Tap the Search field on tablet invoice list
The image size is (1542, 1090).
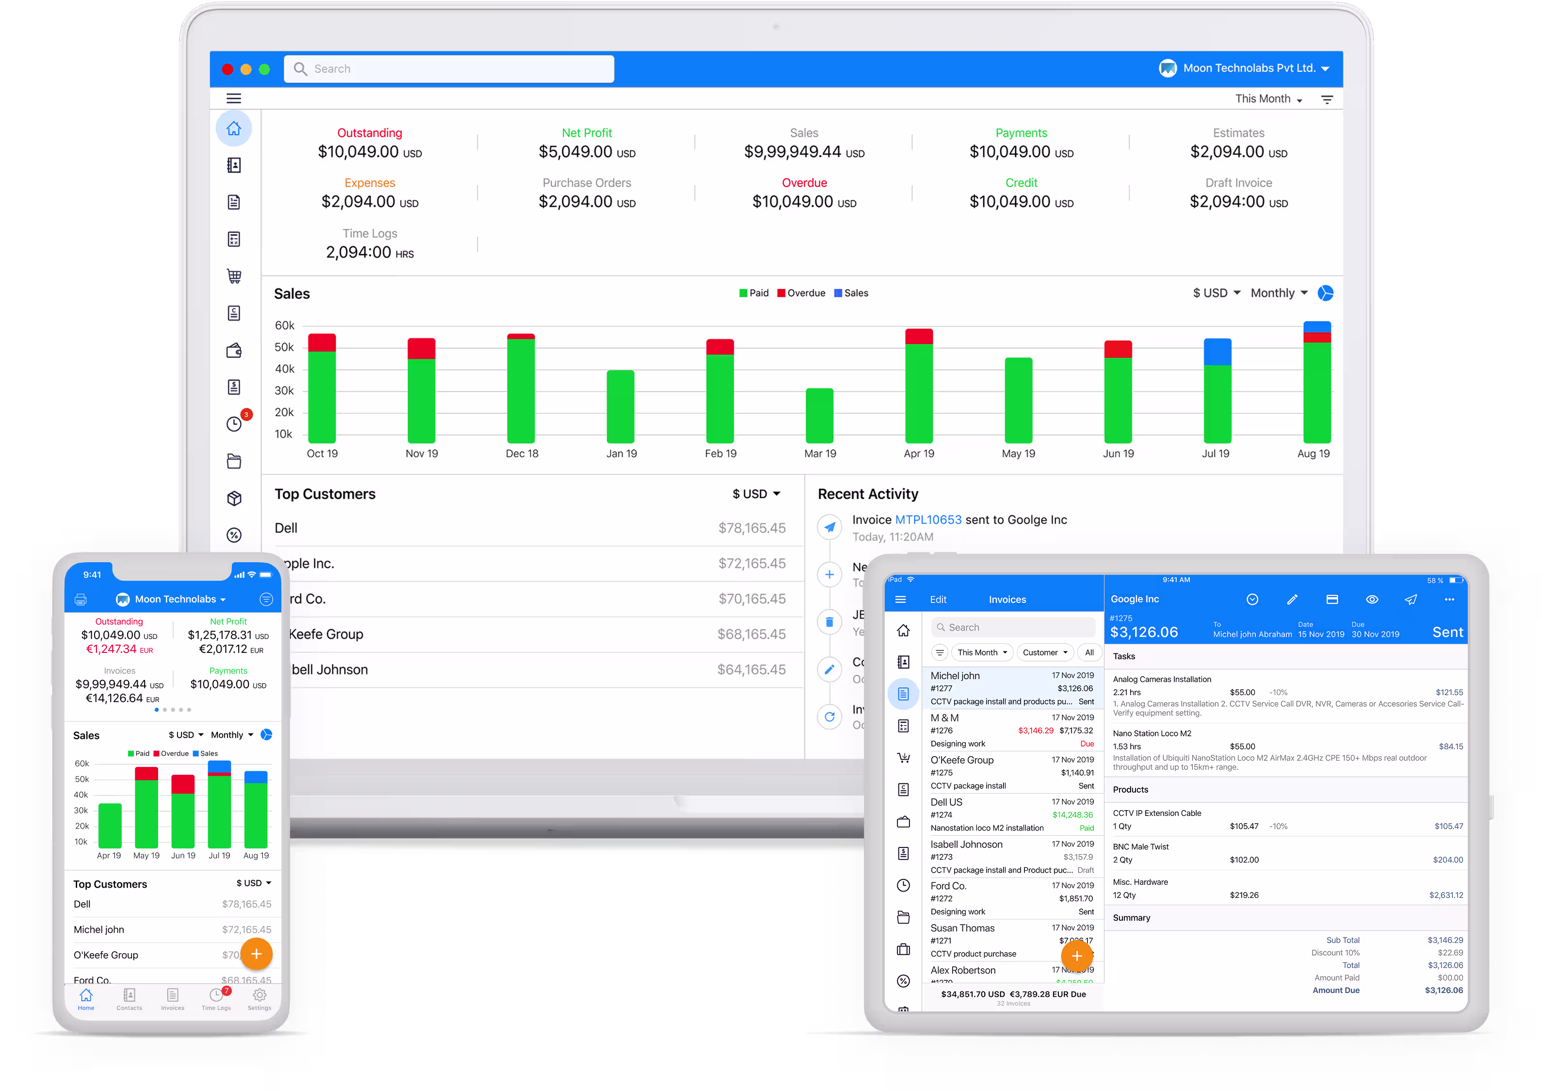point(1013,627)
